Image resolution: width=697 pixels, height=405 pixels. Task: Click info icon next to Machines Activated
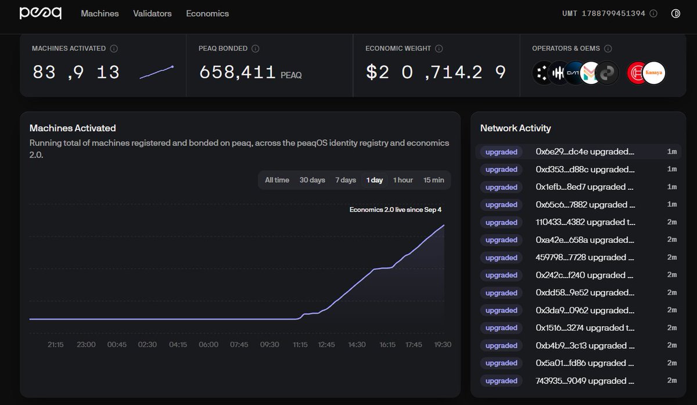point(114,49)
